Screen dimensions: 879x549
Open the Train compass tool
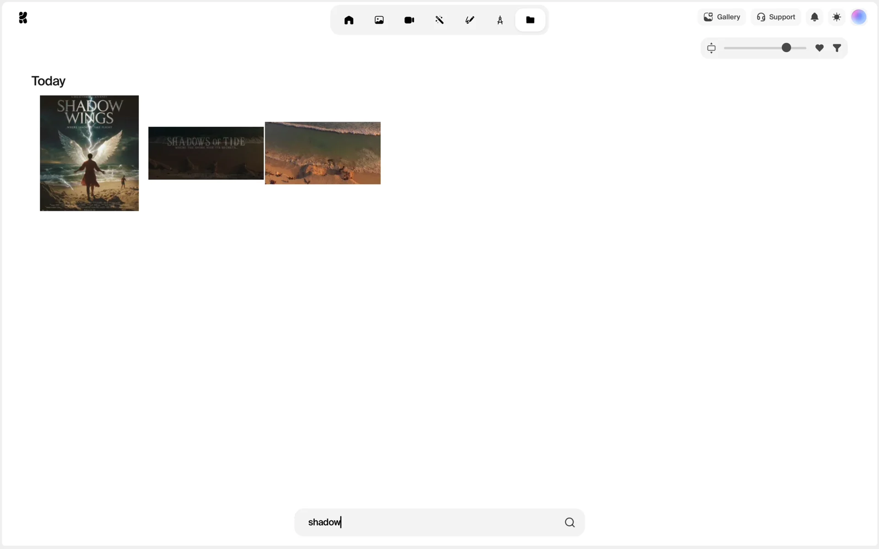[500, 20]
